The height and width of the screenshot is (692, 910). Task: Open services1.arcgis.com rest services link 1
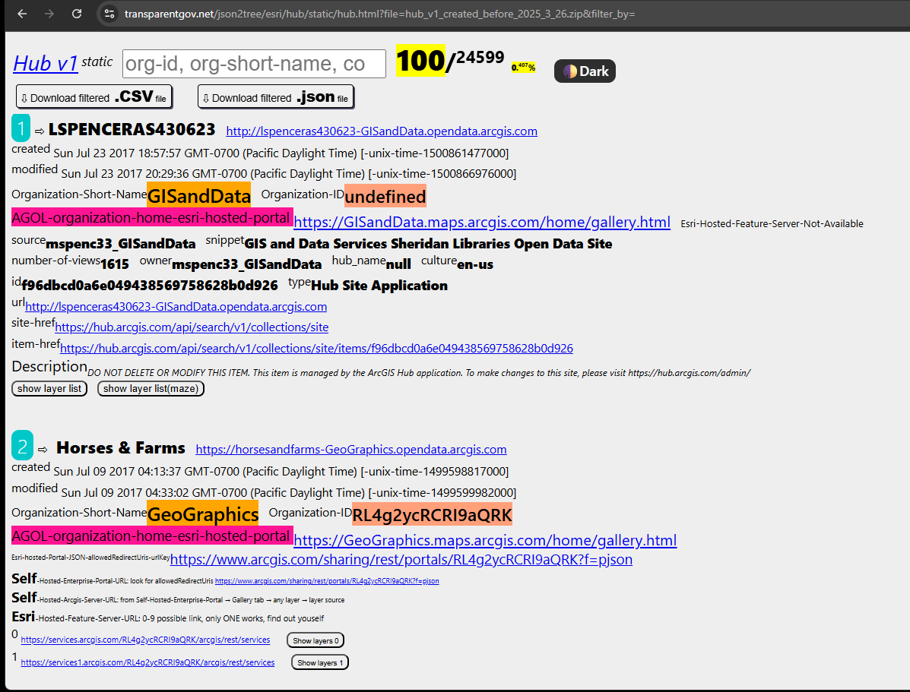click(147, 662)
